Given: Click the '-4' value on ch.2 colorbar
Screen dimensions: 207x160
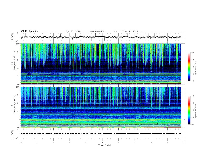Looking at the screenshot, I should pyautogui.click(x=193, y=103).
